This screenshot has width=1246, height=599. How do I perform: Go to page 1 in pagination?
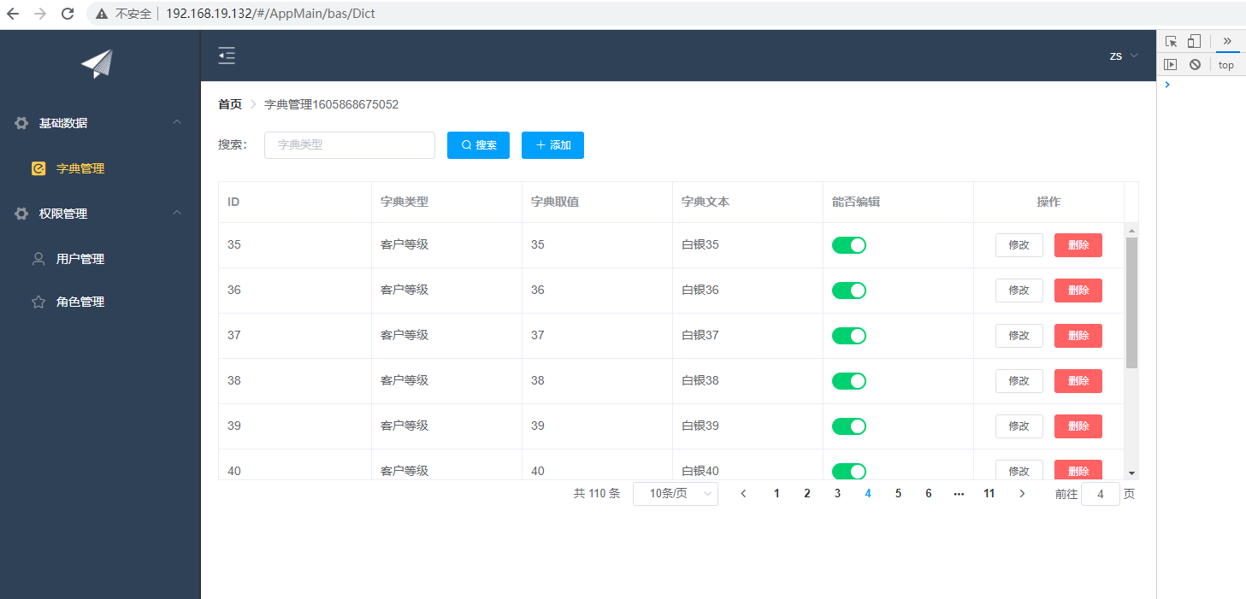[777, 494]
